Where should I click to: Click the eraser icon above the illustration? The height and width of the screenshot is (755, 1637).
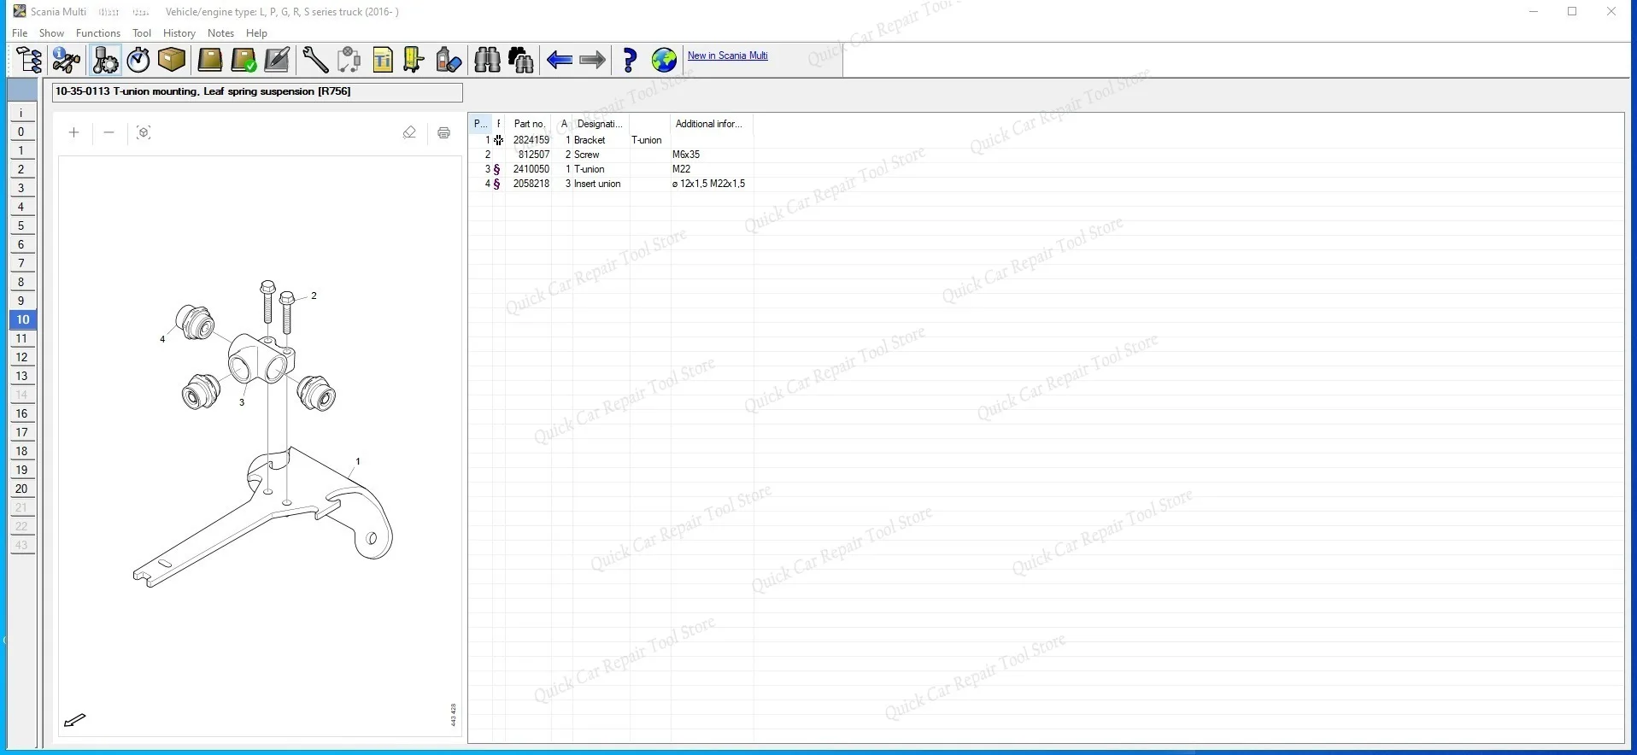(409, 132)
